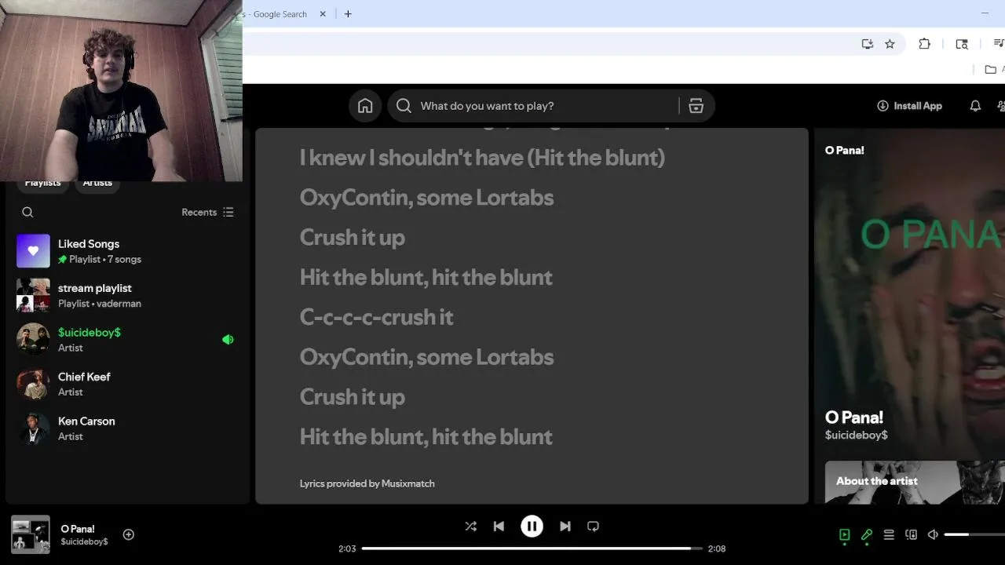Toggle shuffle mode

470,527
